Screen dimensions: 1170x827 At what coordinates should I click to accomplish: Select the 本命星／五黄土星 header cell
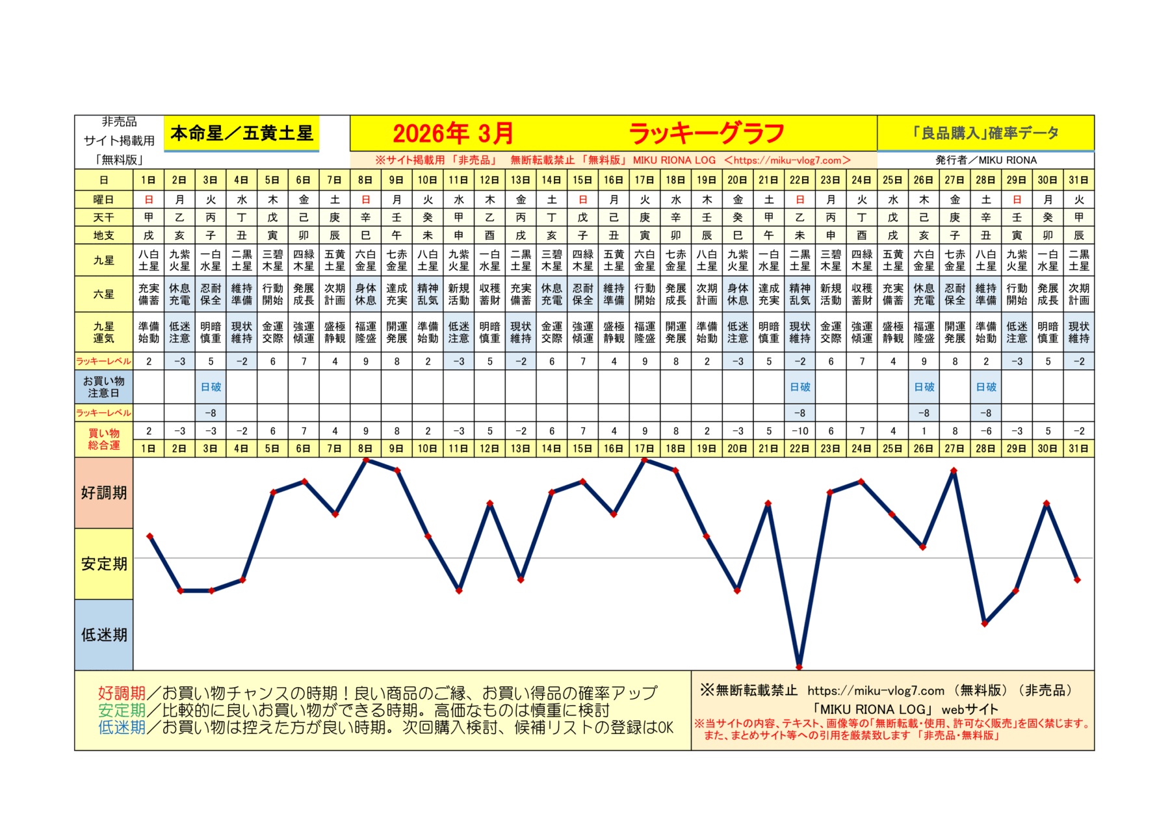coord(241,133)
